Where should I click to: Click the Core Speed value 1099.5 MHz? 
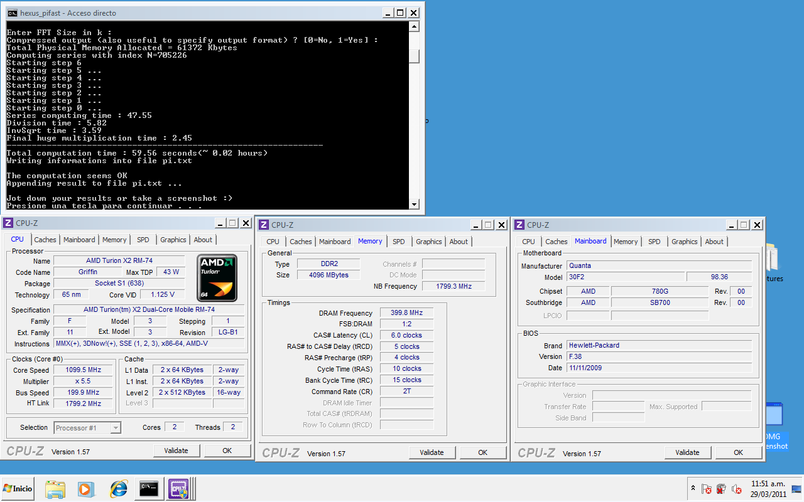84,370
